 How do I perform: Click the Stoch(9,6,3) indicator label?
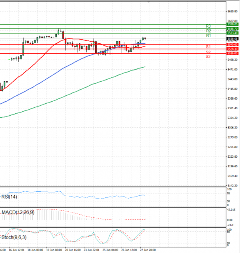pyautogui.click(x=14, y=237)
